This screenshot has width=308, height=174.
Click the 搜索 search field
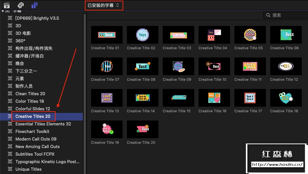(x=286, y=15)
